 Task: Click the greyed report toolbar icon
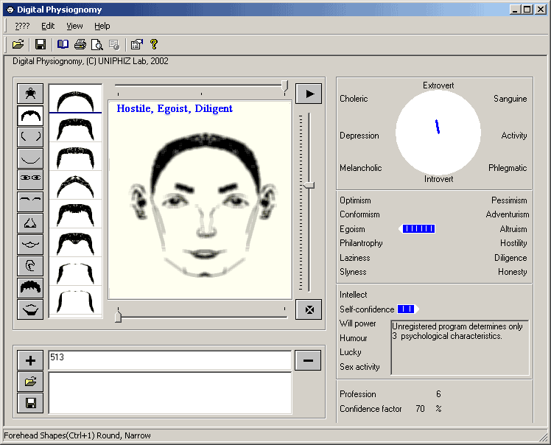114,44
